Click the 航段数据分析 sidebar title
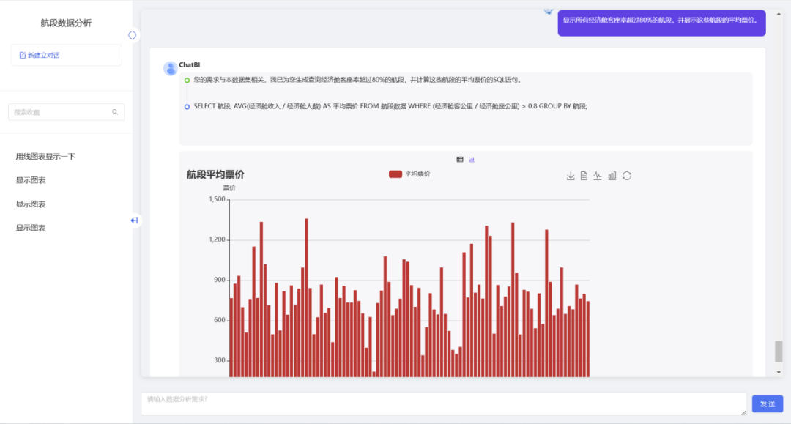 pyautogui.click(x=66, y=23)
